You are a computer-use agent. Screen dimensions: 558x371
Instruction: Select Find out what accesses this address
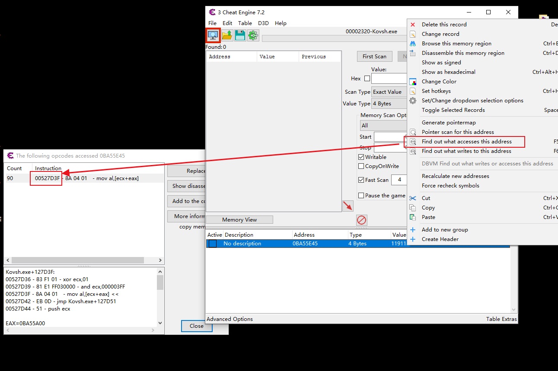point(466,142)
